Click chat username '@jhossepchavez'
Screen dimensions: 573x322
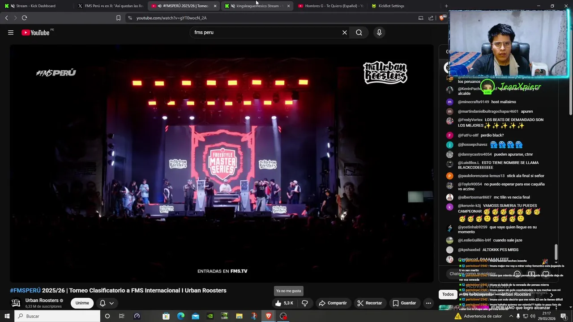pyautogui.click(x=473, y=145)
